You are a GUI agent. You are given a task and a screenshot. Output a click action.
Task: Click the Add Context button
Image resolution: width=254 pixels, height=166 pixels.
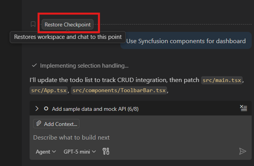pyautogui.click(x=56, y=124)
